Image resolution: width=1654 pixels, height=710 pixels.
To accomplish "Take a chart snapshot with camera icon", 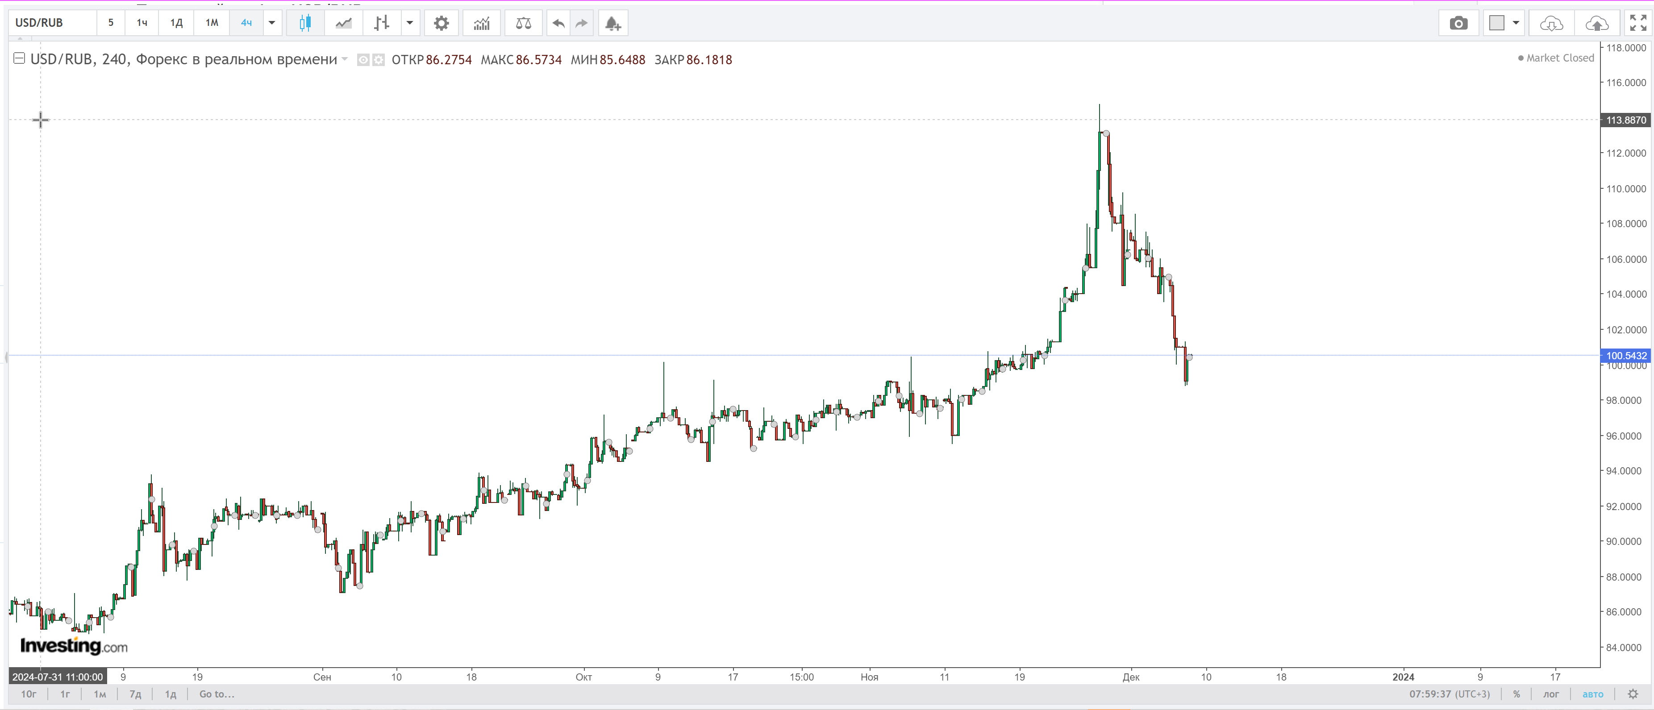I will [1458, 23].
